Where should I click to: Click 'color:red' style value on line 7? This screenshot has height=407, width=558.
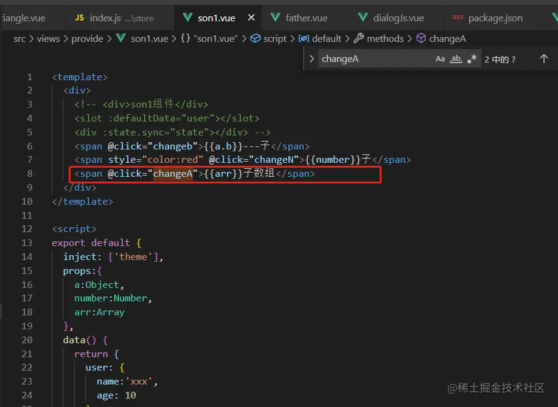pyautogui.click(x=173, y=160)
